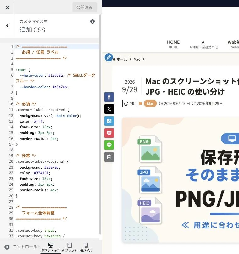239x254 pixels.
Task: Open the AI navigation menu item
Action: (x=203, y=44)
